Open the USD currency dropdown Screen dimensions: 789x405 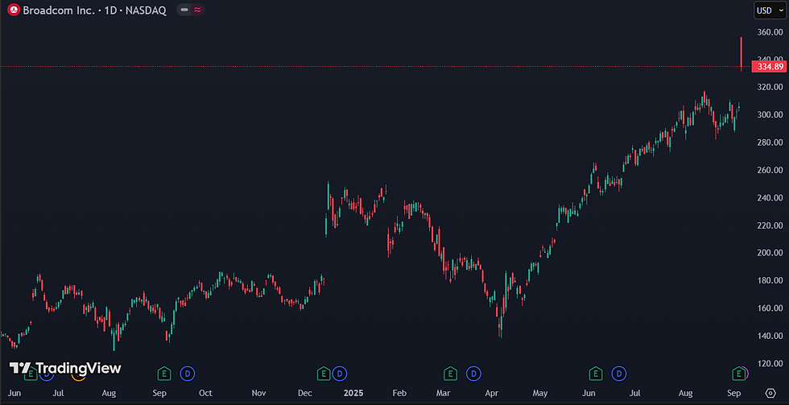click(770, 10)
